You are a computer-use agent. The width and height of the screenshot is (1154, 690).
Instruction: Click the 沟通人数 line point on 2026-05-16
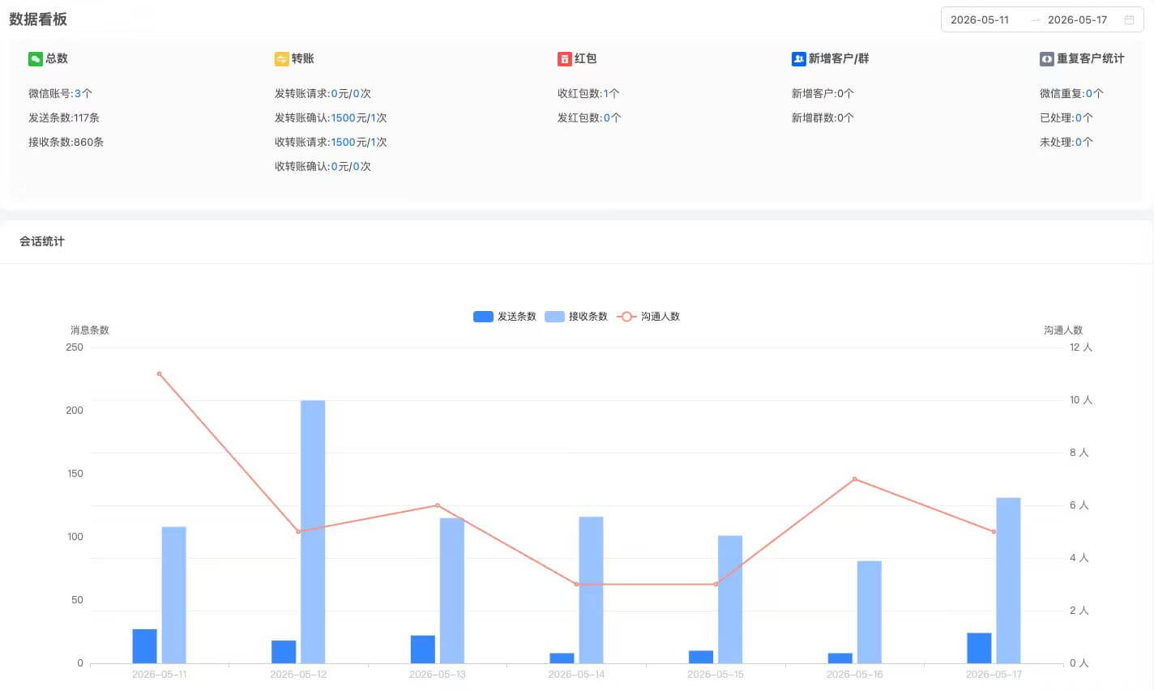tap(854, 479)
